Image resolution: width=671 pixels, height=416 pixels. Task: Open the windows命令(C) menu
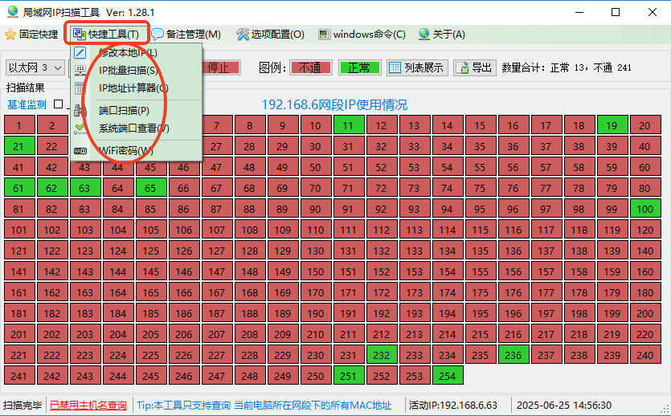coord(362,35)
